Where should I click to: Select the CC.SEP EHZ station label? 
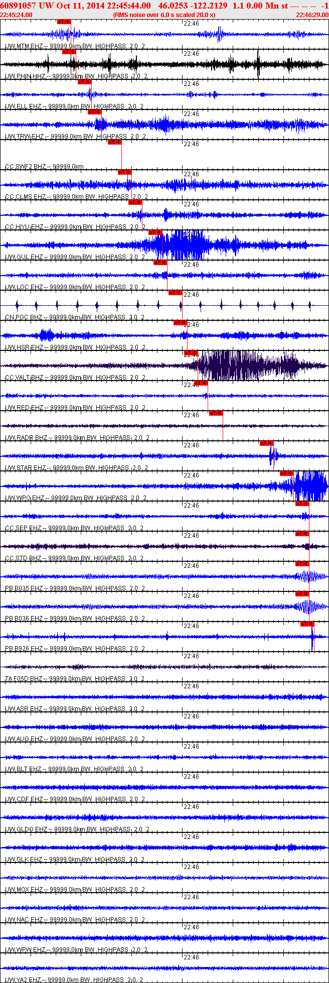click(x=23, y=528)
